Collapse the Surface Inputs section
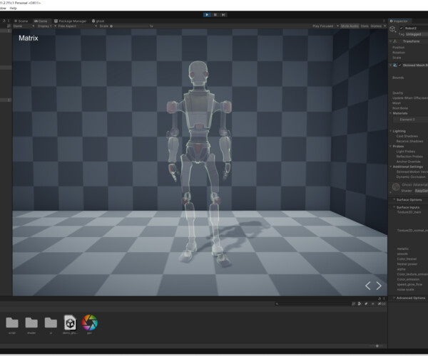The width and height of the screenshot is (428, 356). pyautogui.click(x=394, y=207)
